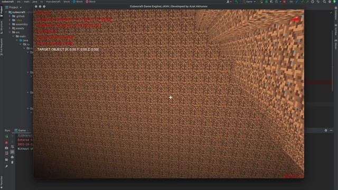Screen dimensions: 338x190
Task: Click the Profiler icon in top toolbar
Action: (276, 2)
